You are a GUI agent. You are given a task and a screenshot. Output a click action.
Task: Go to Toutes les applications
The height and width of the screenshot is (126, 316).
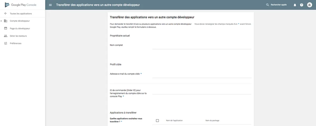[21, 13]
